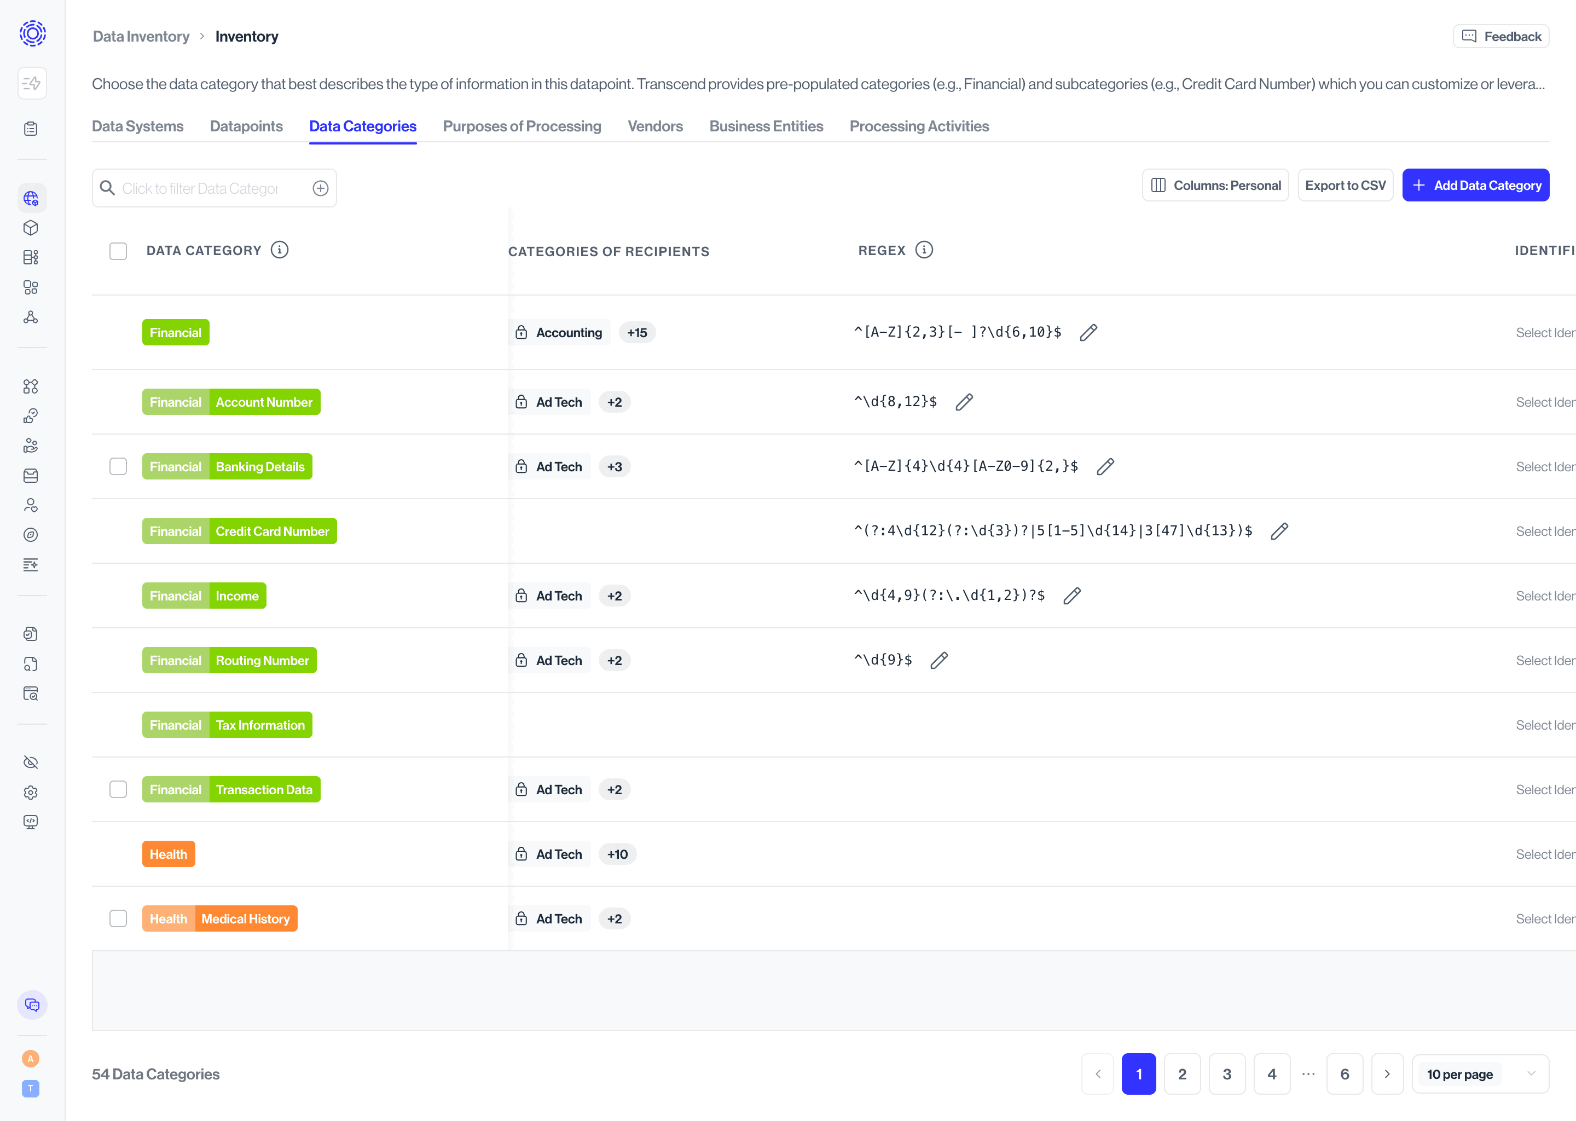
Task: Toggle the select-all checkbox in the table header
Action: [x=118, y=251]
